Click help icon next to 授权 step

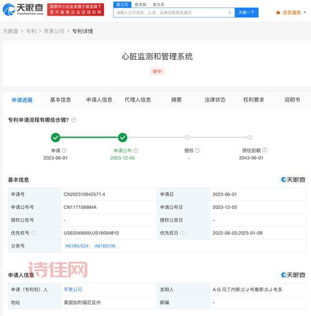pos(197,150)
